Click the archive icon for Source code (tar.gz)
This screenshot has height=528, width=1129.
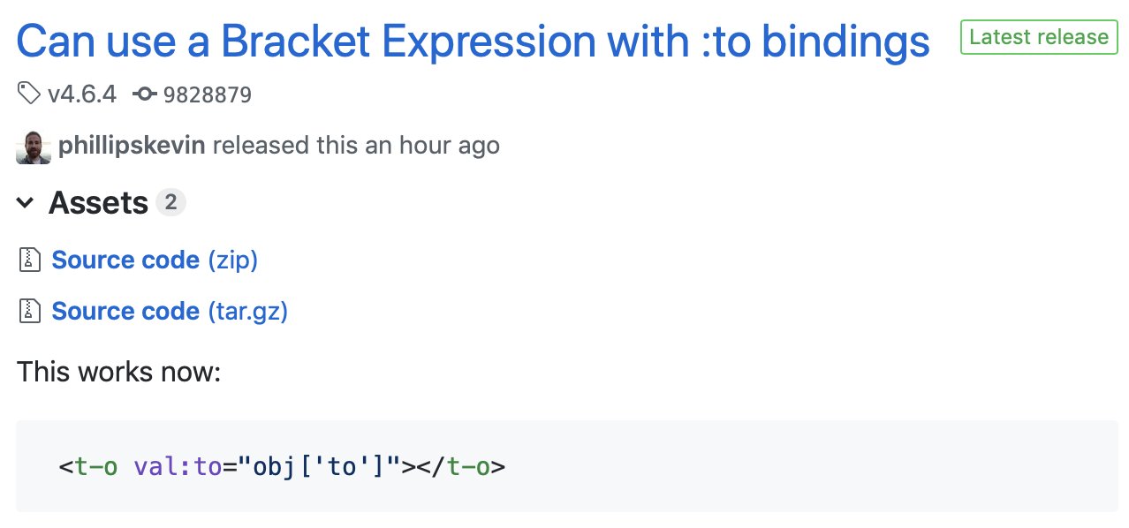[x=31, y=311]
